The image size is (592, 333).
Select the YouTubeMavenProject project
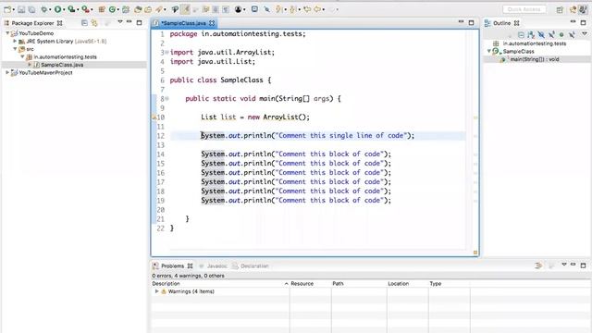[45, 72]
